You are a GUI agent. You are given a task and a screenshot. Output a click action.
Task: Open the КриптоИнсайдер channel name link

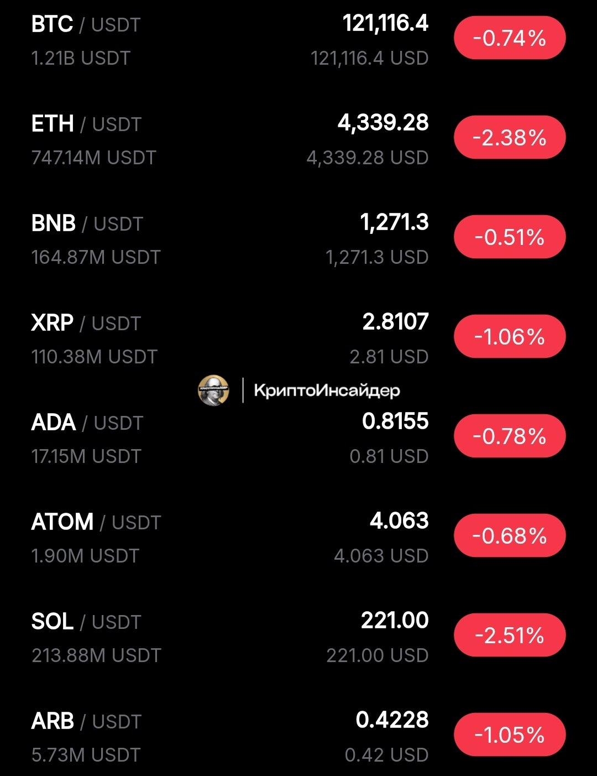327,390
